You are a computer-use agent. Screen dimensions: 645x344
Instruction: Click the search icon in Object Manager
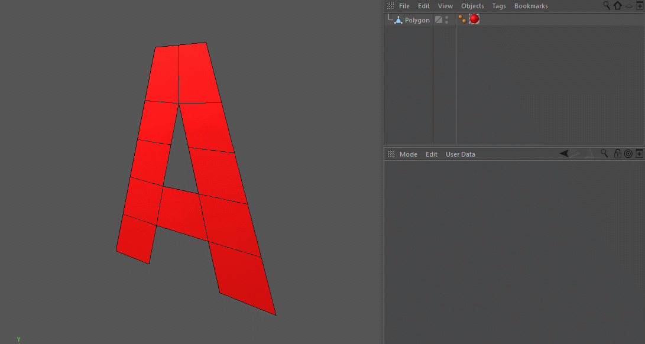[x=607, y=5]
